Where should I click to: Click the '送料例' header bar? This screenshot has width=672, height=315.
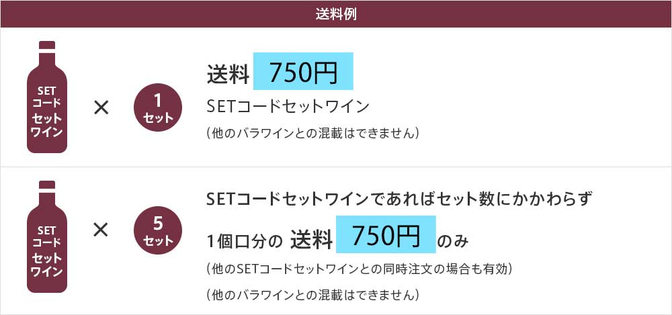click(336, 14)
